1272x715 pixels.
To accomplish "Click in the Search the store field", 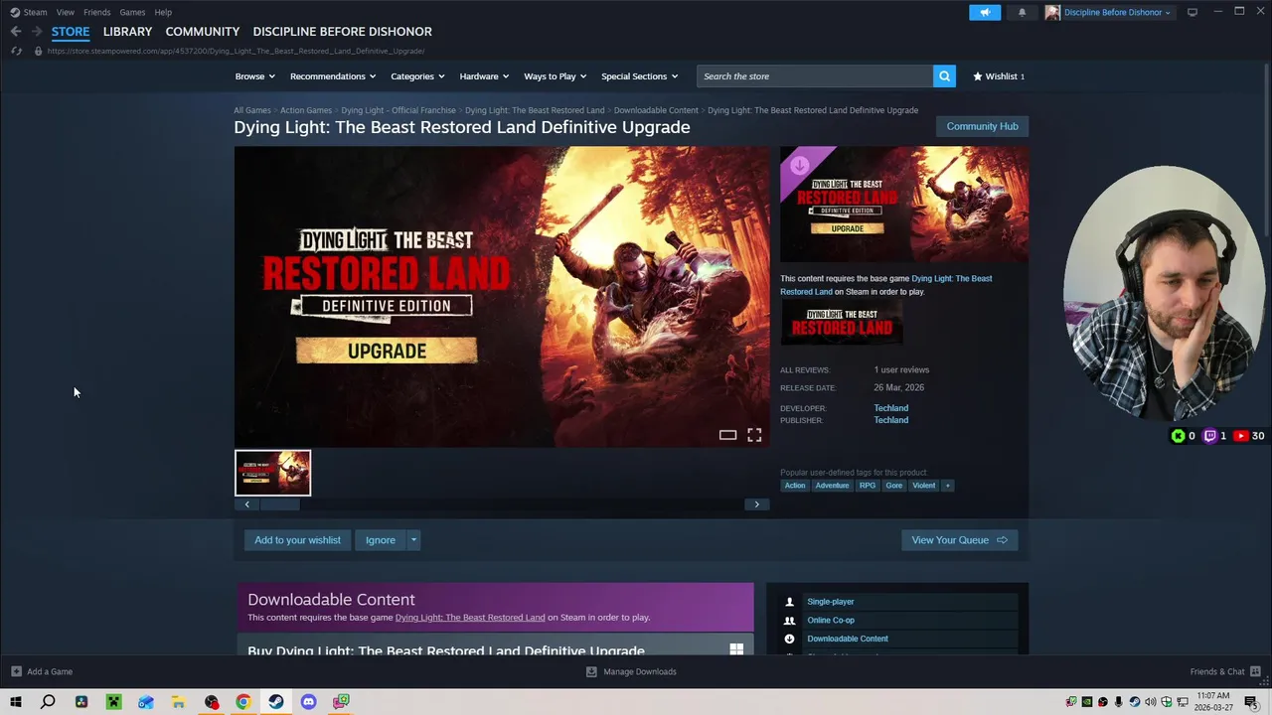I will point(815,76).
